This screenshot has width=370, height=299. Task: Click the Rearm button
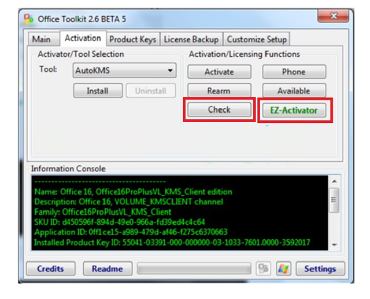pyautogui.click(x=219, y=90)
